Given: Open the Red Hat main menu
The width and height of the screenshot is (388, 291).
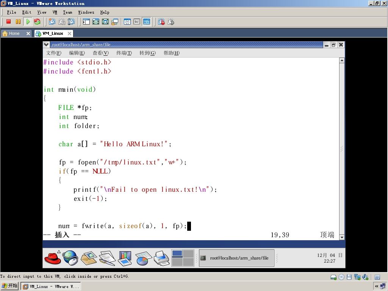Looking at the screenshot, I should point(52,258).
